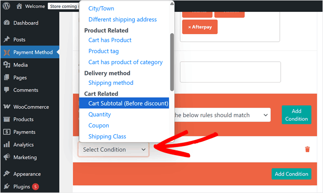Click the empty text input field

pos(230,72)
